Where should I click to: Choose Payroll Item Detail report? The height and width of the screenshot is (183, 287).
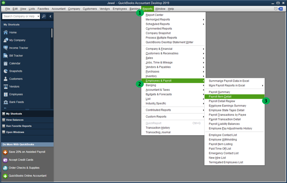[234, 96]
